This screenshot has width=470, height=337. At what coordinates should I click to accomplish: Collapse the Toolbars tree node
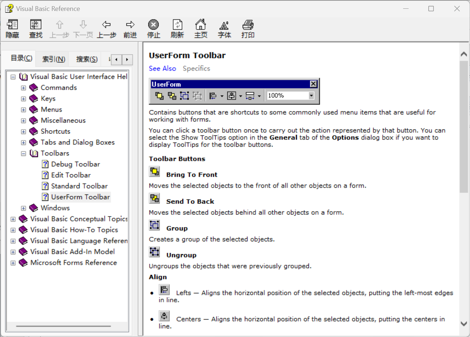23,154
